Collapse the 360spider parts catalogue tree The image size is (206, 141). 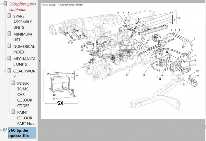click(1, 4)
